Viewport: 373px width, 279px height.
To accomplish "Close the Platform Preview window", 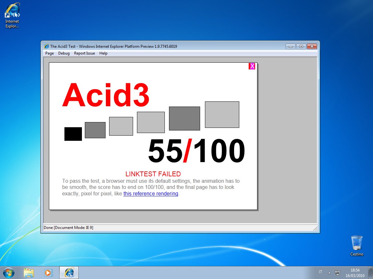I will tap(312, 46).
